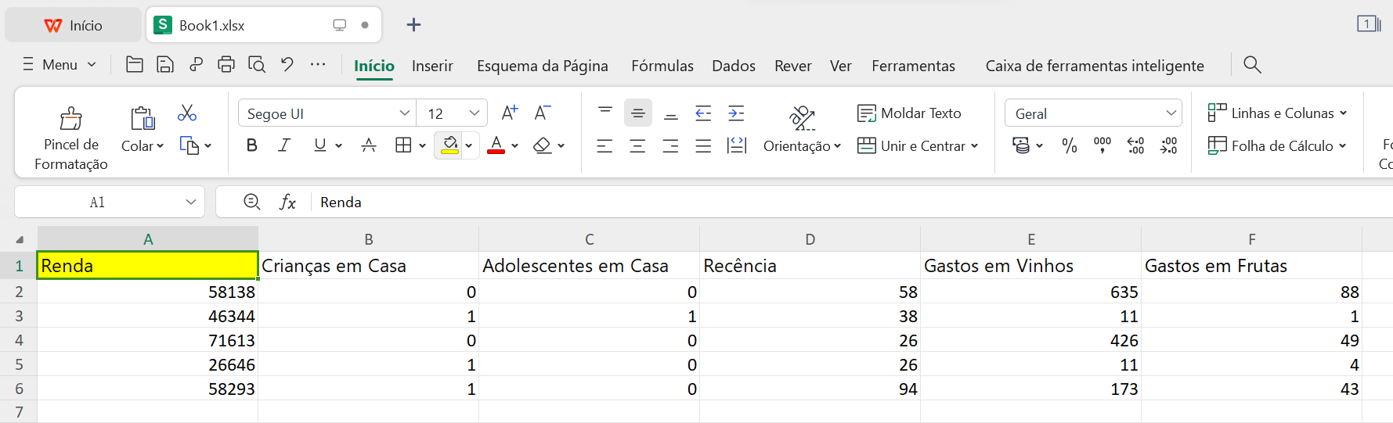Screen dimensions: 1393x423
Task: Click the Decrease decimal places icon
Action: coord(1168,145)
